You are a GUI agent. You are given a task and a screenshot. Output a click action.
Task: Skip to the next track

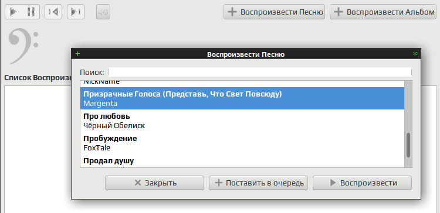(x=76, y=12)
